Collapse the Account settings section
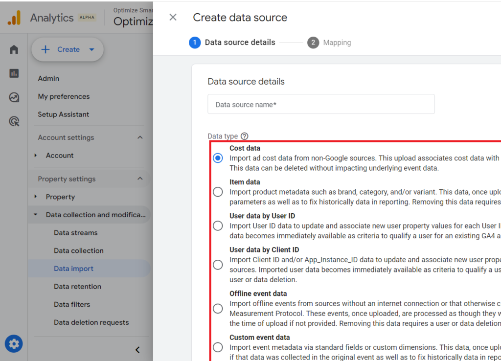 (x=140, y=137)
